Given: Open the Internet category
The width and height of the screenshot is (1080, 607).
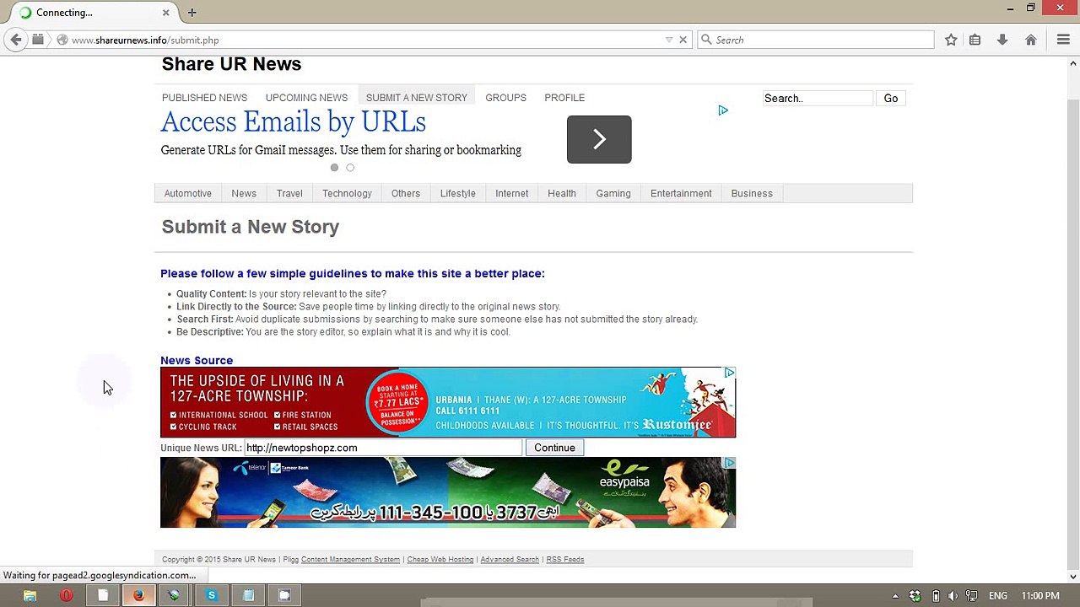Looking at the screenshot, I should (x=512, y=194).
